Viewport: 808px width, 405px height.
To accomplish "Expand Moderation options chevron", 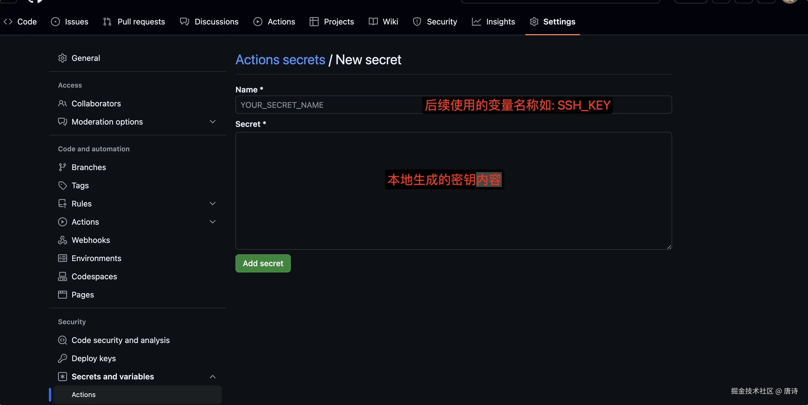I will tap(213, 122).
